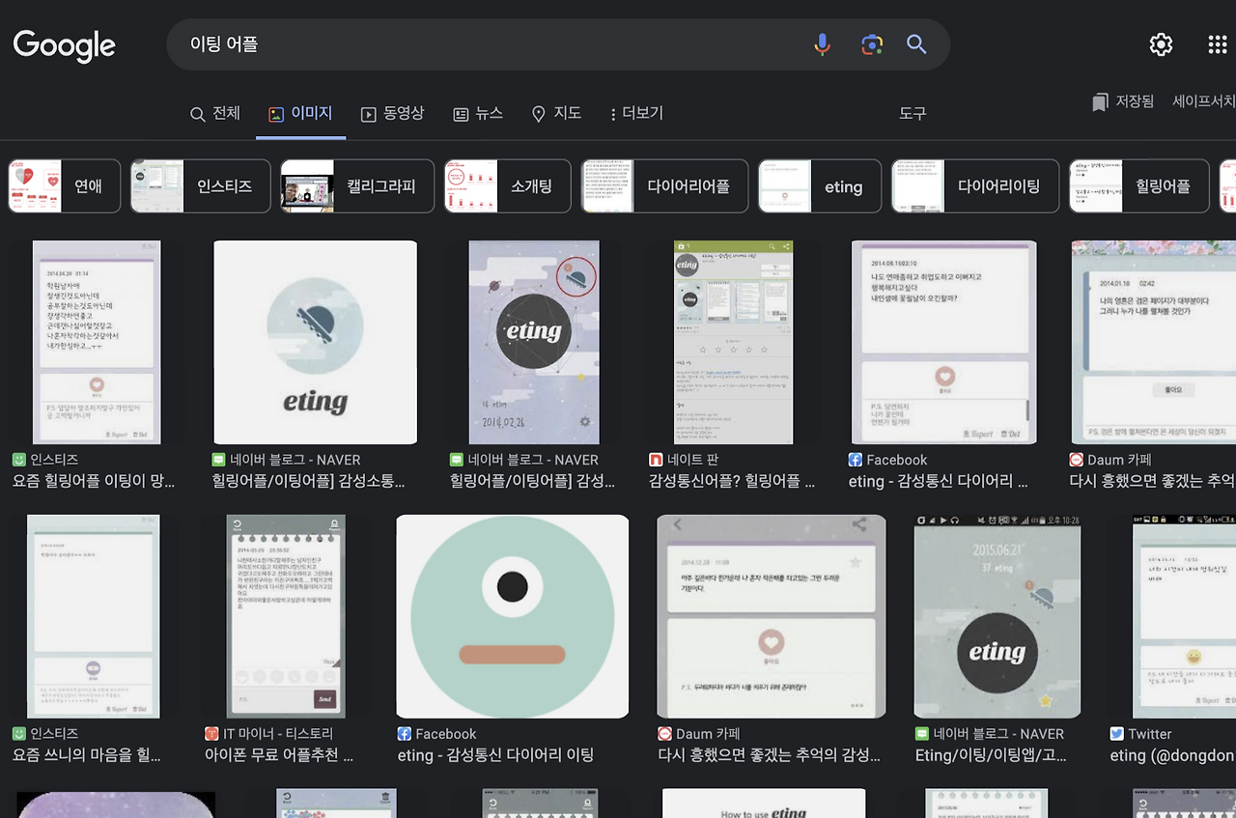Select the 이미지 tab
The width and height of the screenshot is (1236, 818).
tap(300, 114)
